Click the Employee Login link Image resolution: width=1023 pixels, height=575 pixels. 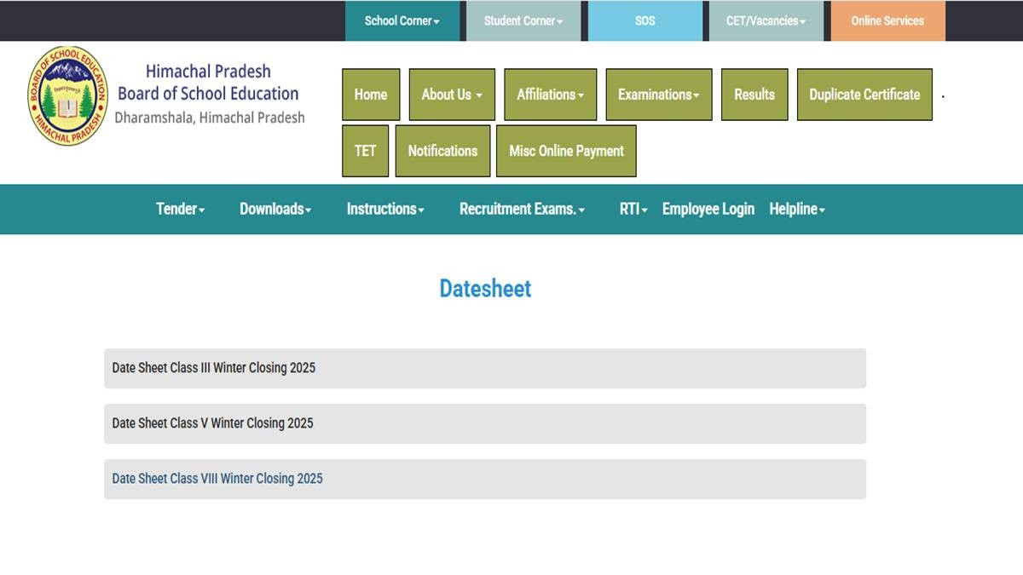point(708,209)
